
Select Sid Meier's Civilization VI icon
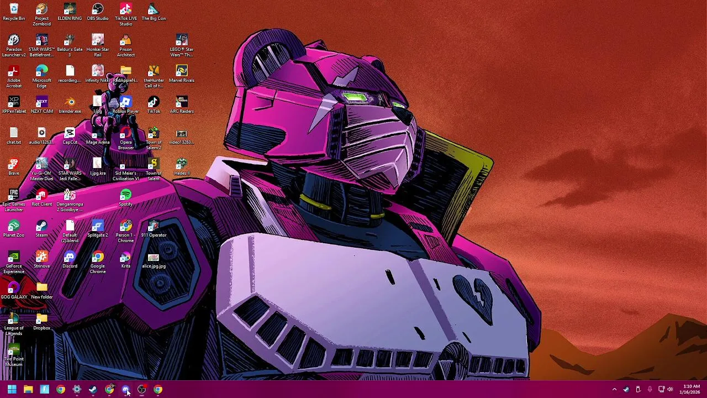coord(126,170)
